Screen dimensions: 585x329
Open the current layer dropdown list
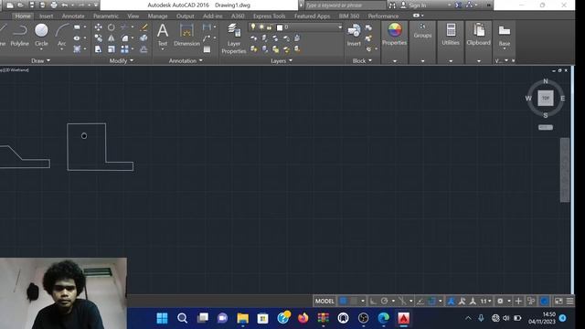(x=339, y=27)
